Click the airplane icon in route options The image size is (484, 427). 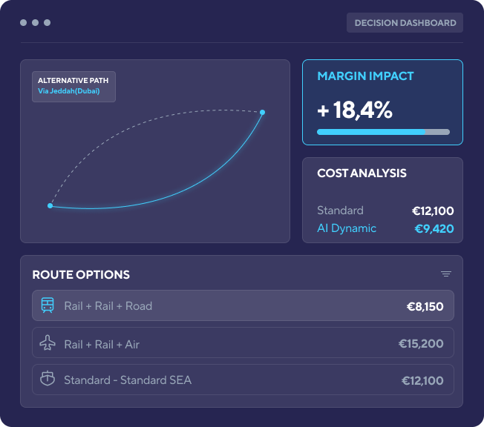click(x=48, y=343)
